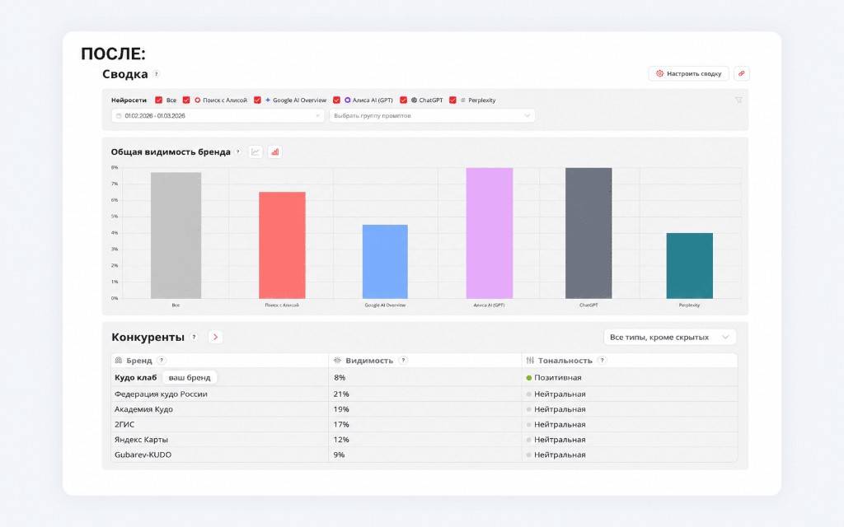Image resolution: width=844 pixels, height=527 pixels.
Task: Disable the ChatGPT checkbox
Action: 403,100
